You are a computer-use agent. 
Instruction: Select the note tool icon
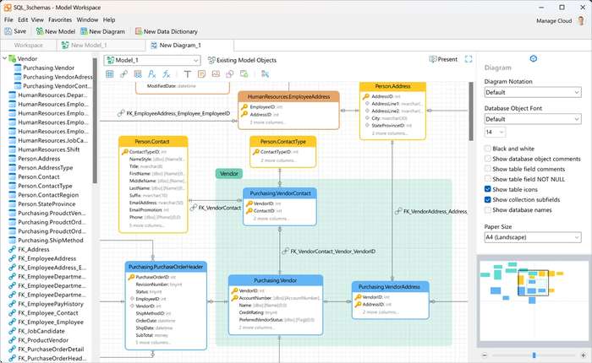[x=201, y=74]
